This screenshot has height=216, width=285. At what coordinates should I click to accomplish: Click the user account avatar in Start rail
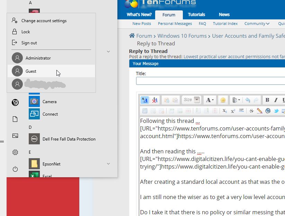pyautogui.click(x=15, y=102)
